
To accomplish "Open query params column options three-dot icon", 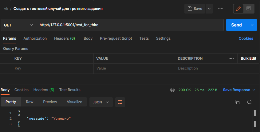I will tap(232, 58).
